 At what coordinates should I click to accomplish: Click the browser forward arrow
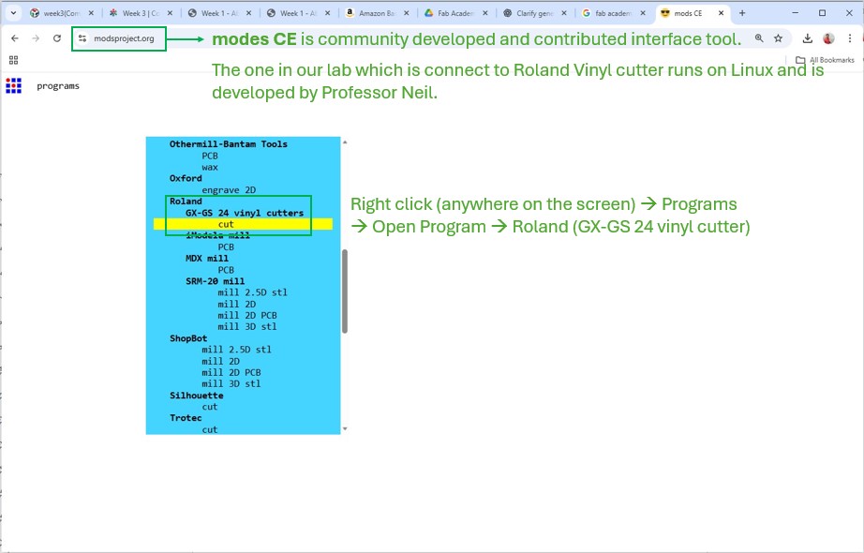tap(36, 38)
